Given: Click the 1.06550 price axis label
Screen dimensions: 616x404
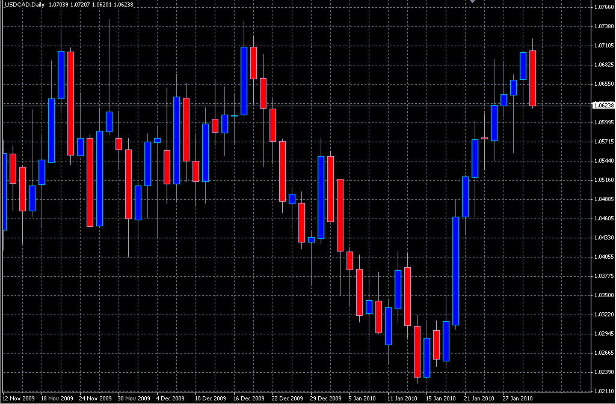Looking at the screenshot, I should pos(604,84).
